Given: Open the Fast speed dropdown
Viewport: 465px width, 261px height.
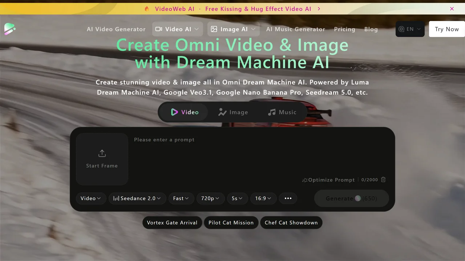Looking at the screenshot, I should [x=181, y=198].
